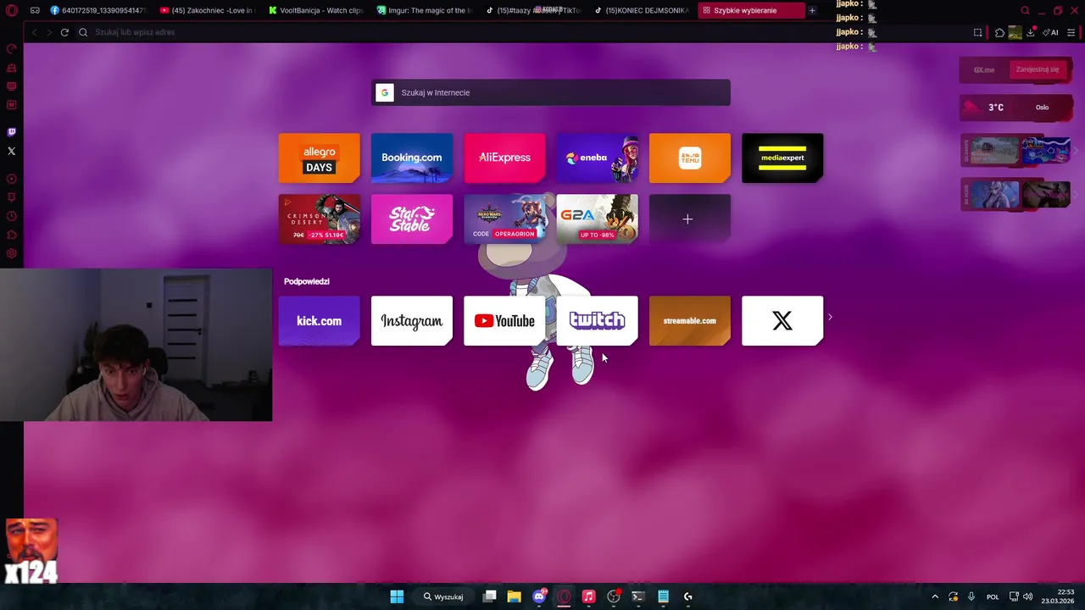
Task: Open the Eneba speed dial tile
Action: (x=598, y=158)
